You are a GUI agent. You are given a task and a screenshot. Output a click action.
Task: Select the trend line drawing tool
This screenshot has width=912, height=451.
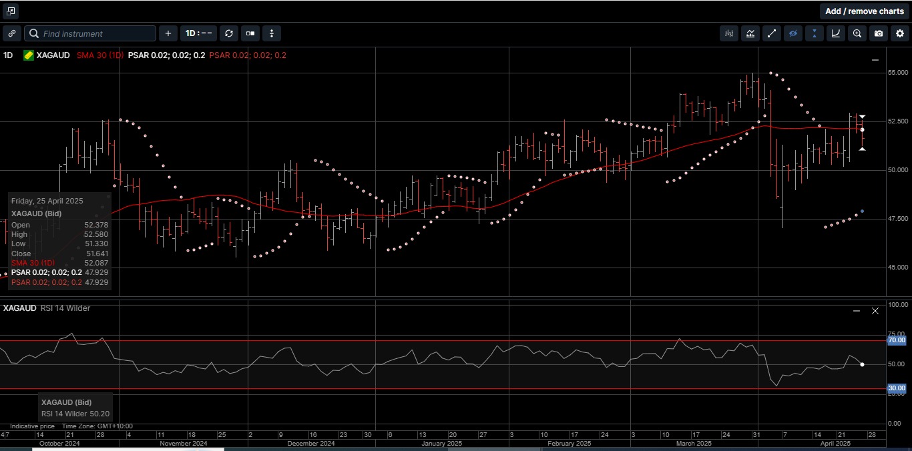(x=772, y=33)
